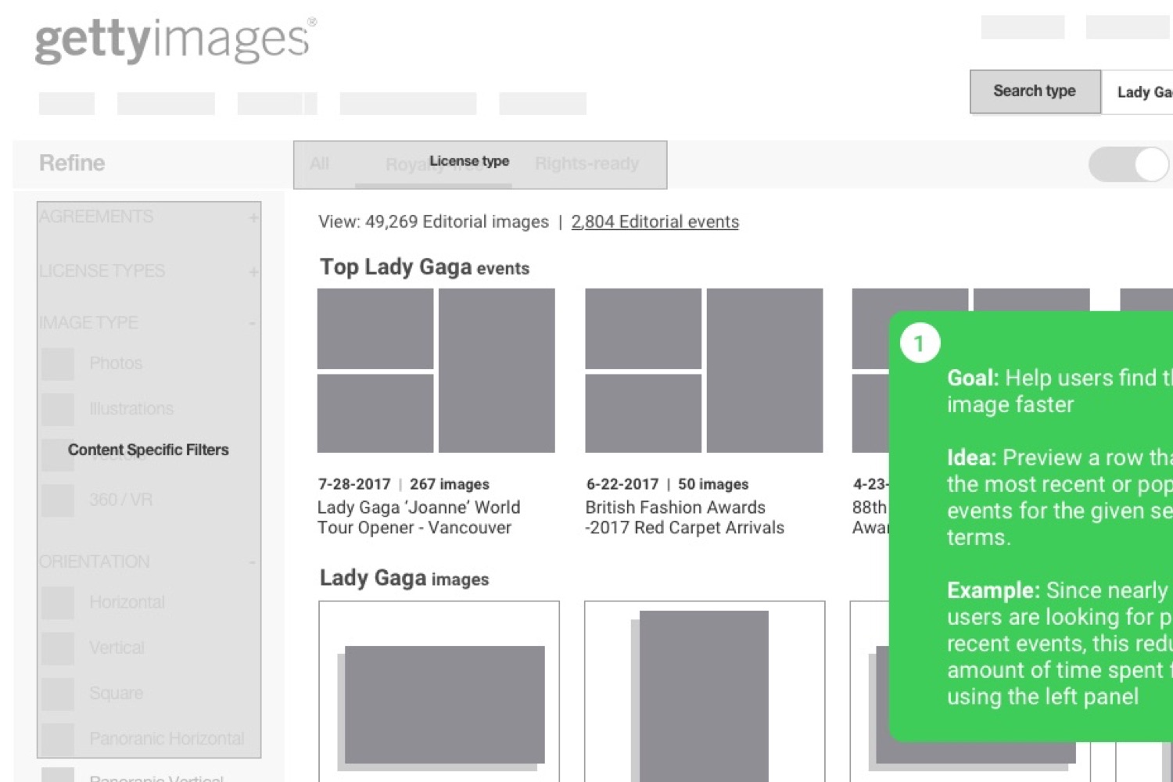This screenshot has height=782, width=1173.
Task: Check the Illustrations image type checkbox
Action: pos(58,409)
